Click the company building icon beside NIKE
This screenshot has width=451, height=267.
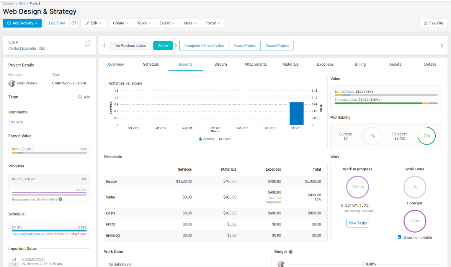coord(87,43)
